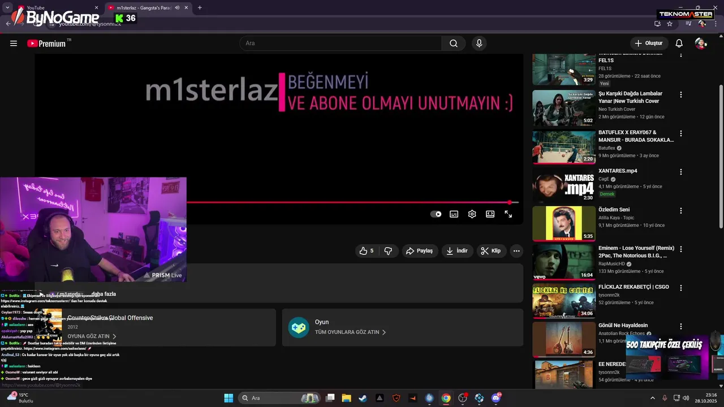Viewport: 724px width, 407px height.
Task: Open OBS Studio from the taskbar
Action: [x=463, y=398]
